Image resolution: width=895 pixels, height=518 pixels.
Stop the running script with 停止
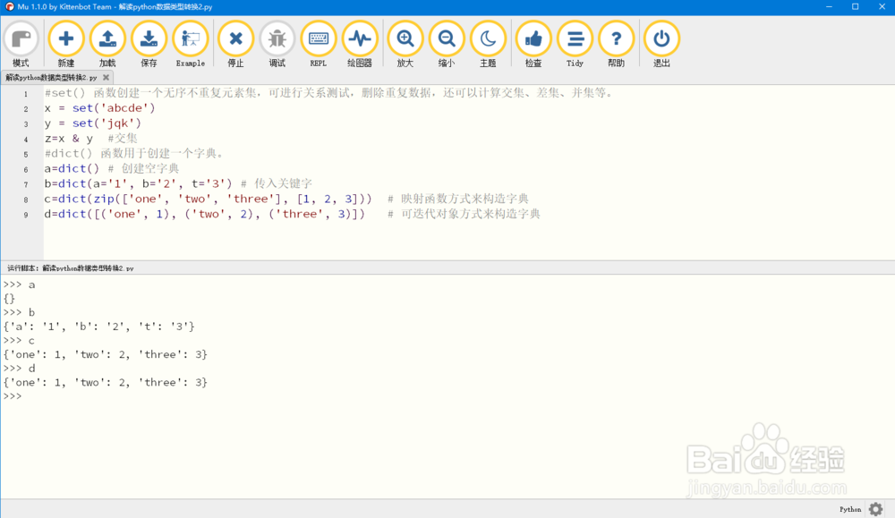(x=234, y=42)
